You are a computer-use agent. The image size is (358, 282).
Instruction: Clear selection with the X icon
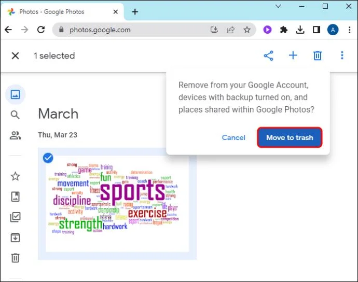[15, 55]
